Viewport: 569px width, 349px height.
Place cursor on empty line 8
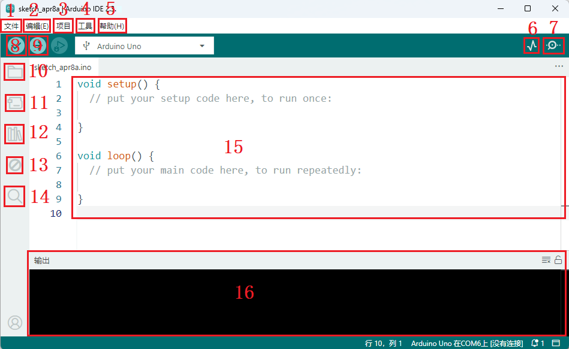tap(320, 185)
